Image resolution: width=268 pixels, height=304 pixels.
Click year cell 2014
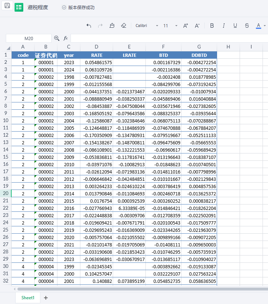(x=69, y=194)
